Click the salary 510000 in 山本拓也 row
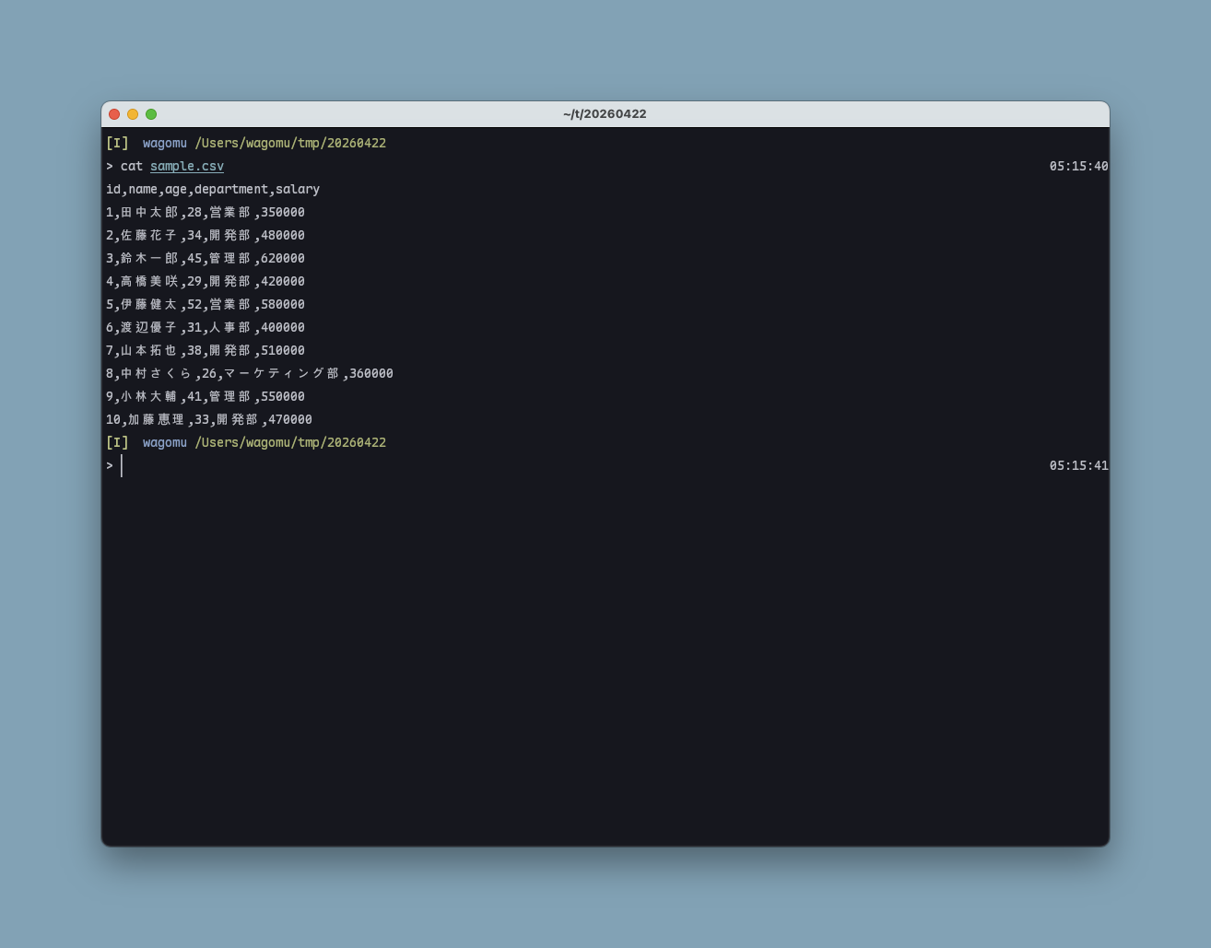Image resolution: width=1211 pixels, height=948 pixels. pyautogui.click(x=282, y=351)
